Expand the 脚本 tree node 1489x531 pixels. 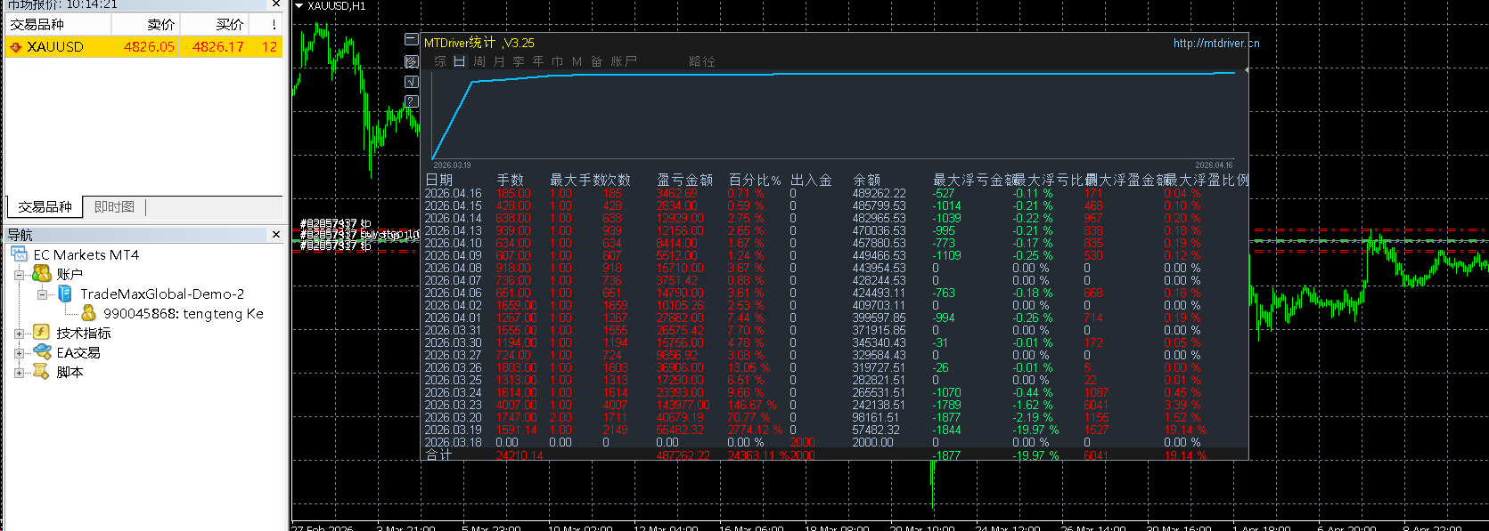tap(19, 373)
